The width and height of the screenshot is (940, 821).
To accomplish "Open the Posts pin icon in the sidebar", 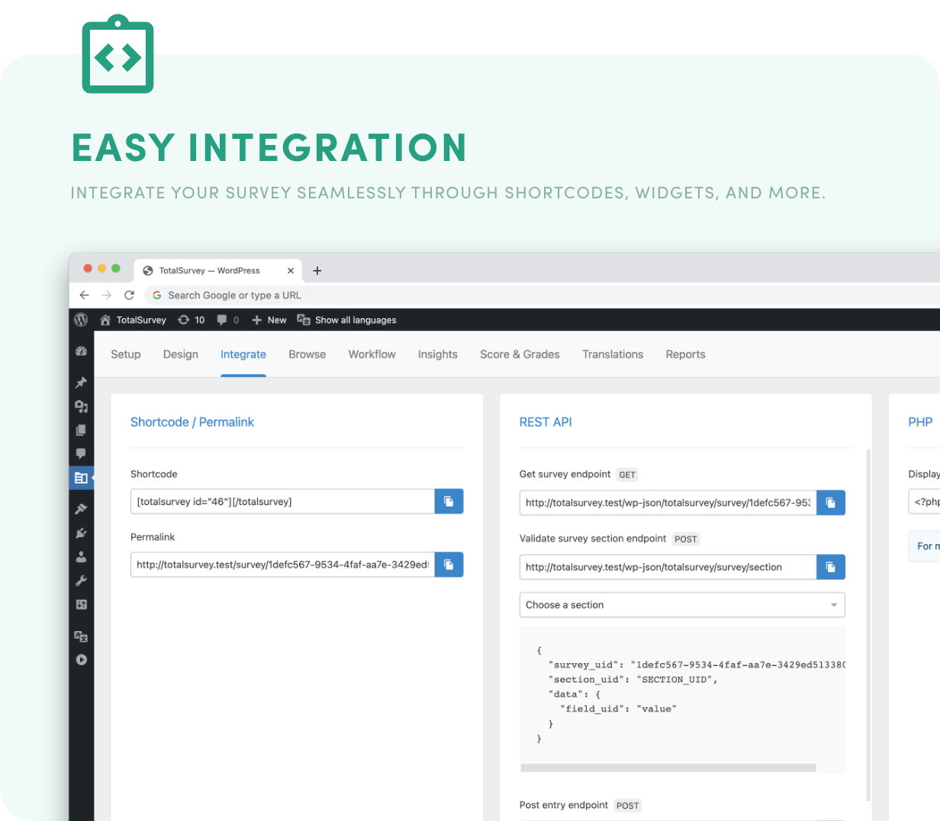I will 81,382.
